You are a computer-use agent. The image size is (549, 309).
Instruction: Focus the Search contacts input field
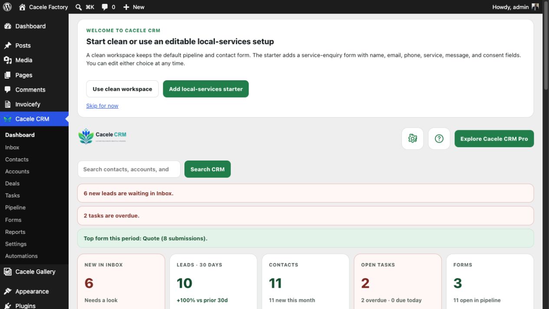click(x=129, y=169)
